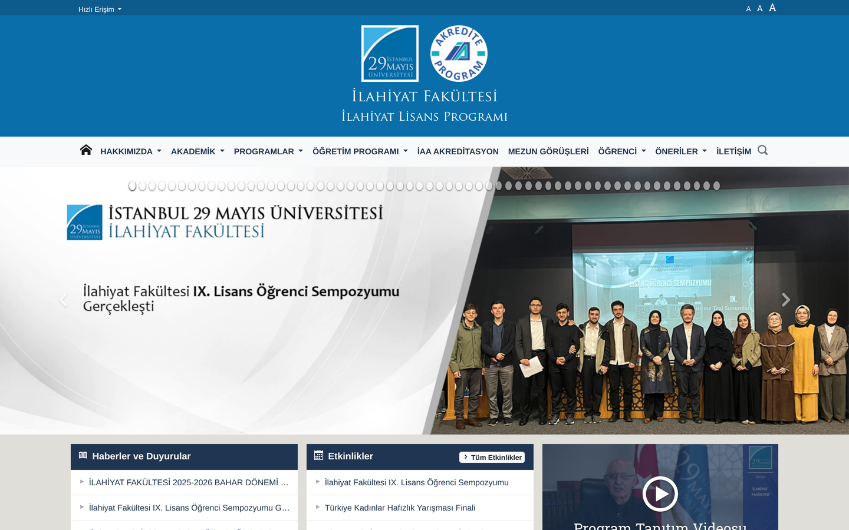The image size is (849, 530).
Task: Select the first carousel indicator dot
Action: pyautogui.click(x=132, y=186)
